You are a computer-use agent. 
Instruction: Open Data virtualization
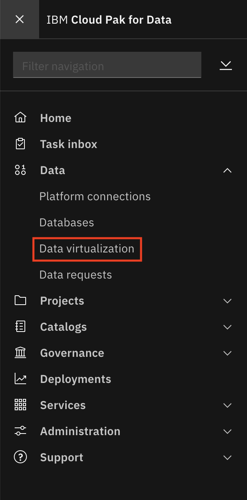pos(87,249)
